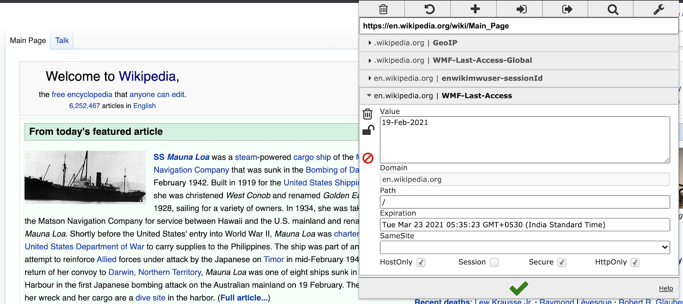Click the free encyclopedia link

tap(82, 95)
